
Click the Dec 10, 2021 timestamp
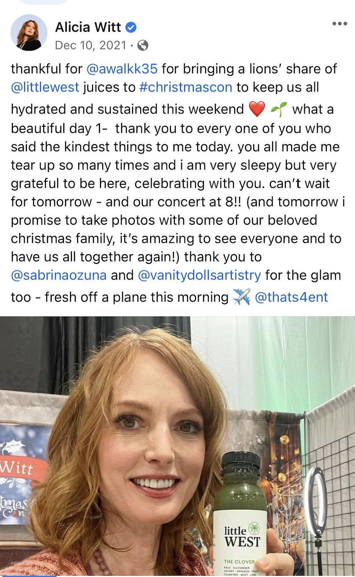91,45
